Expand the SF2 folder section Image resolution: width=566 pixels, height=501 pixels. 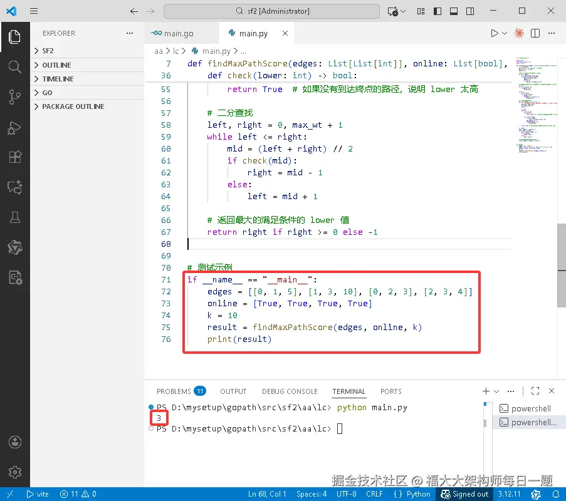tap(87, 51)
